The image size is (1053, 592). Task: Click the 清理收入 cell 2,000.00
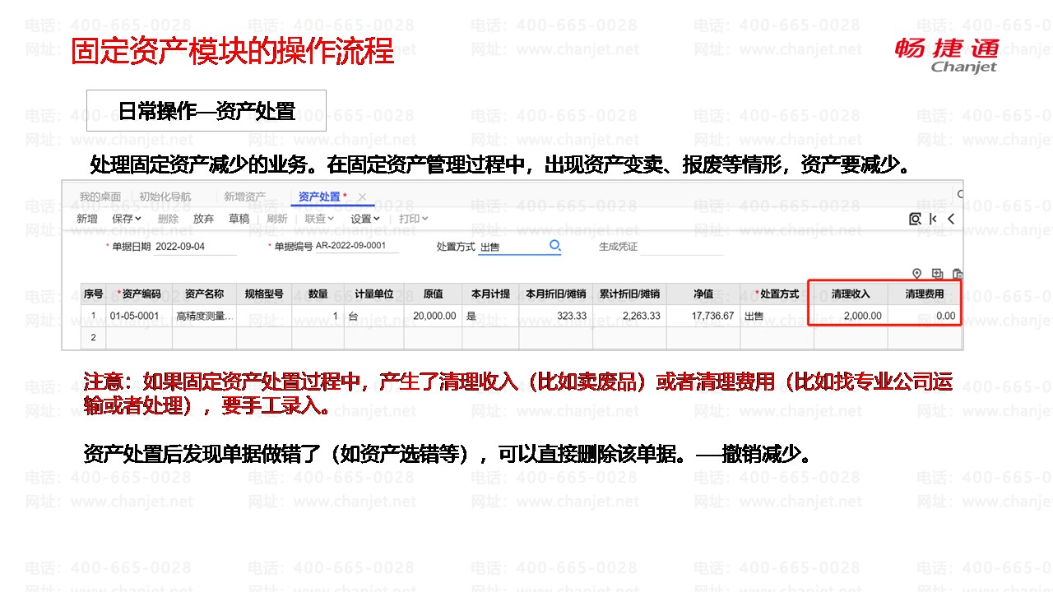click(851, 316)
